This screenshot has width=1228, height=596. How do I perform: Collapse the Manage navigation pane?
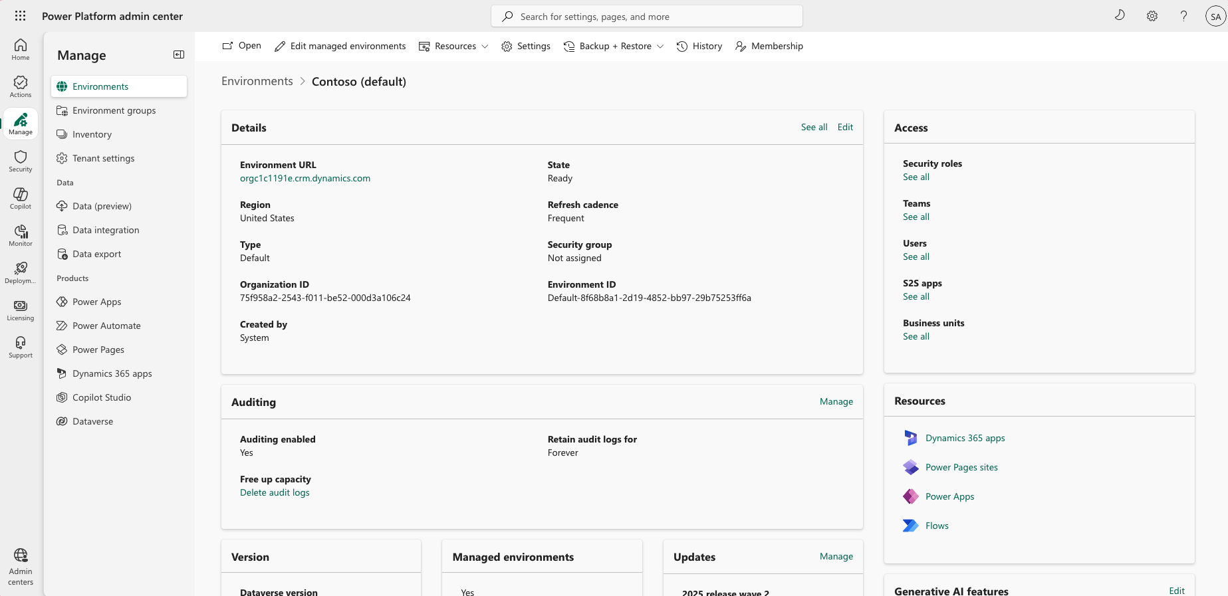pos(179,54)
